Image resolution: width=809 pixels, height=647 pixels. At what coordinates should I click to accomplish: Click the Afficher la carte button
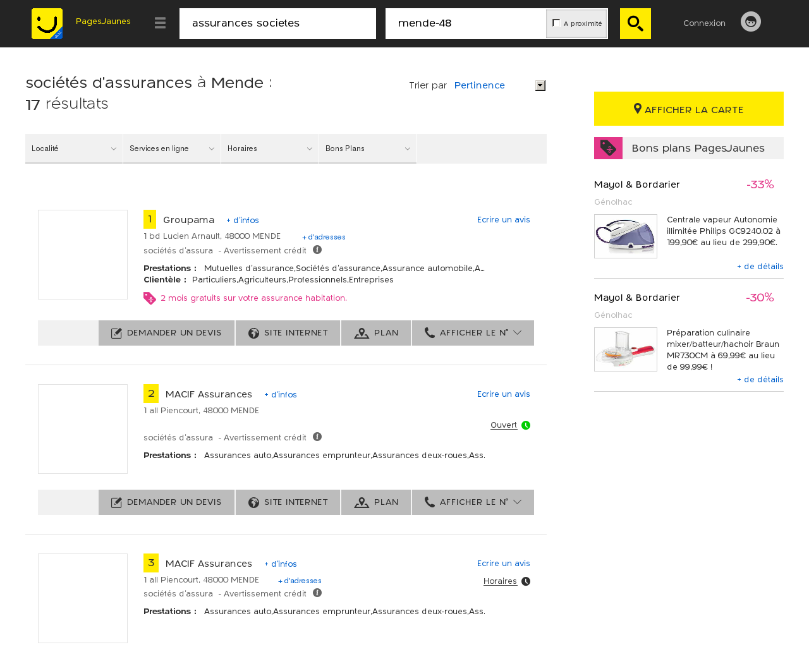point(689,109)
